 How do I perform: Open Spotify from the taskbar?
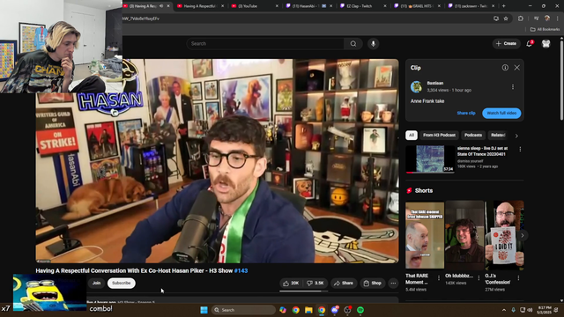tap(360, 310)
